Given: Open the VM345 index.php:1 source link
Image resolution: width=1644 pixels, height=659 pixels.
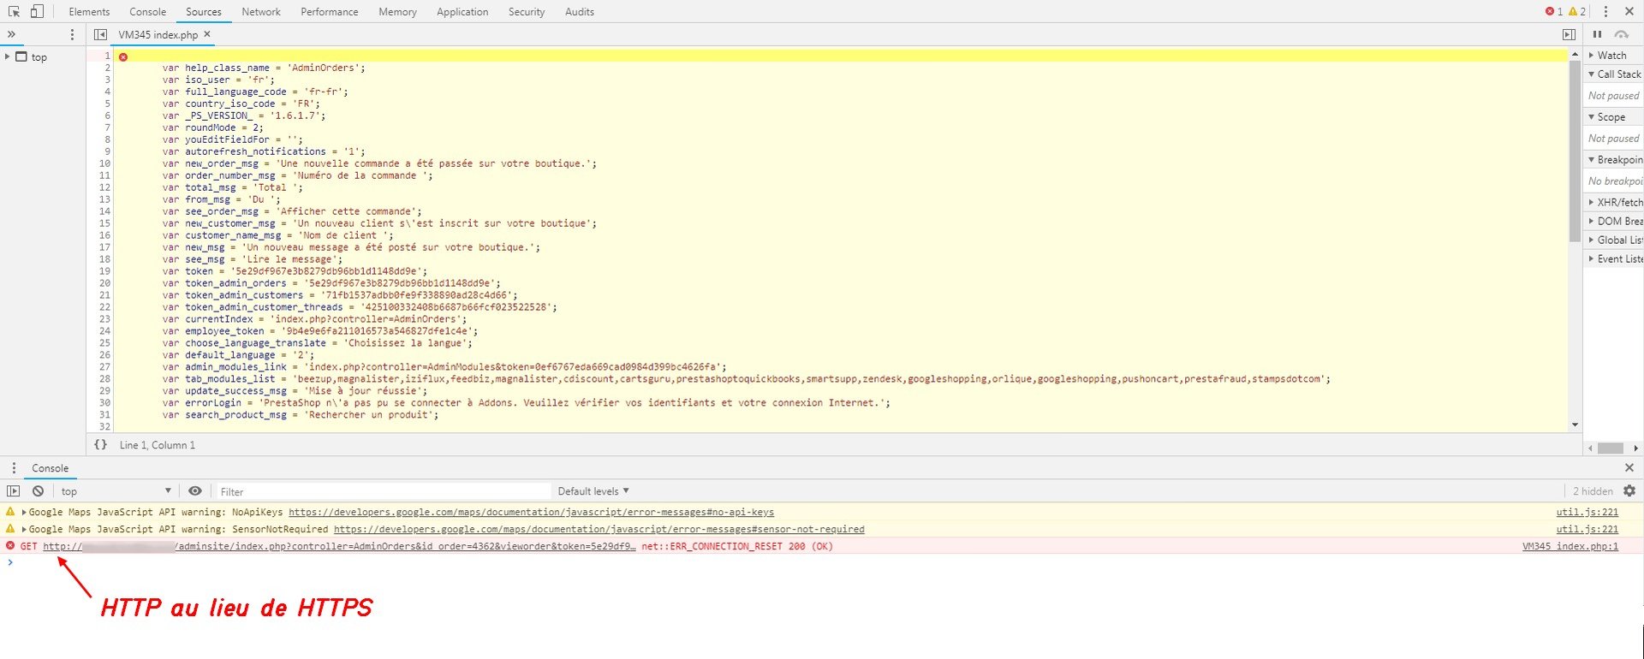Looking at the screenshot, I should [1570, 546].
